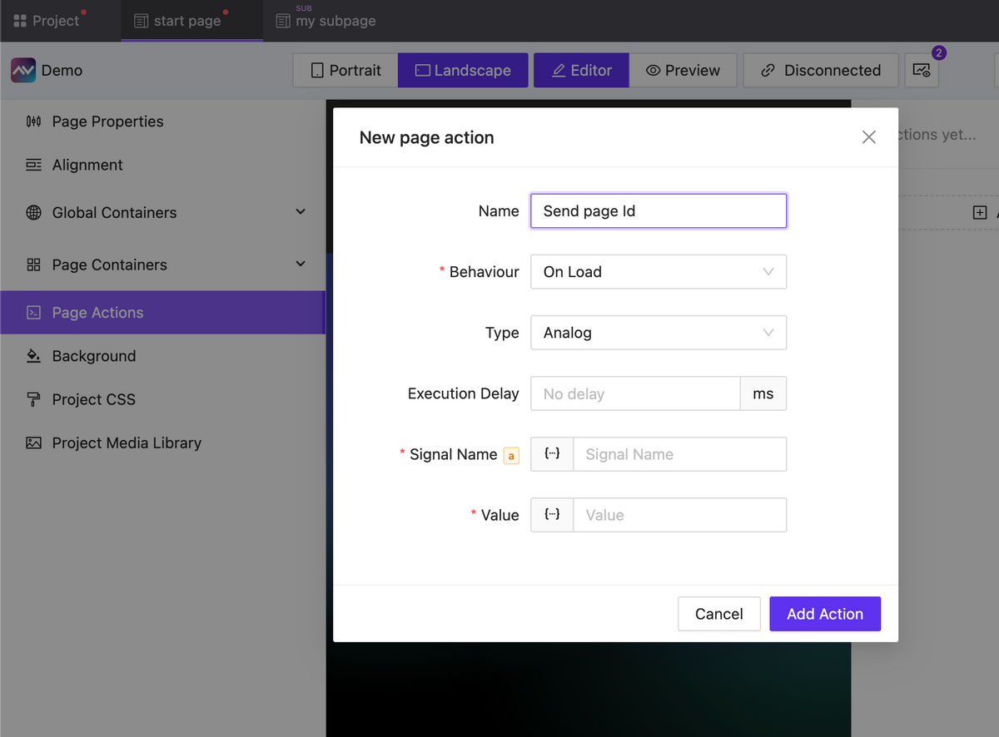Switch orientation to Portrait
This screenshot has height=737, width=999.
tap(344, 70)
